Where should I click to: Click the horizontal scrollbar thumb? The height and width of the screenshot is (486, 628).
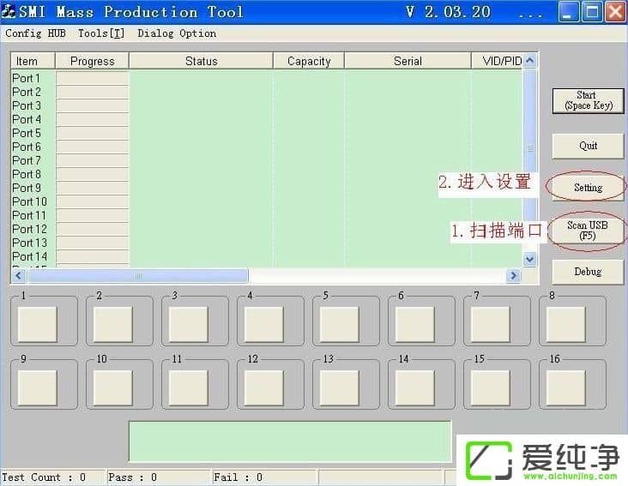point(138,275)
